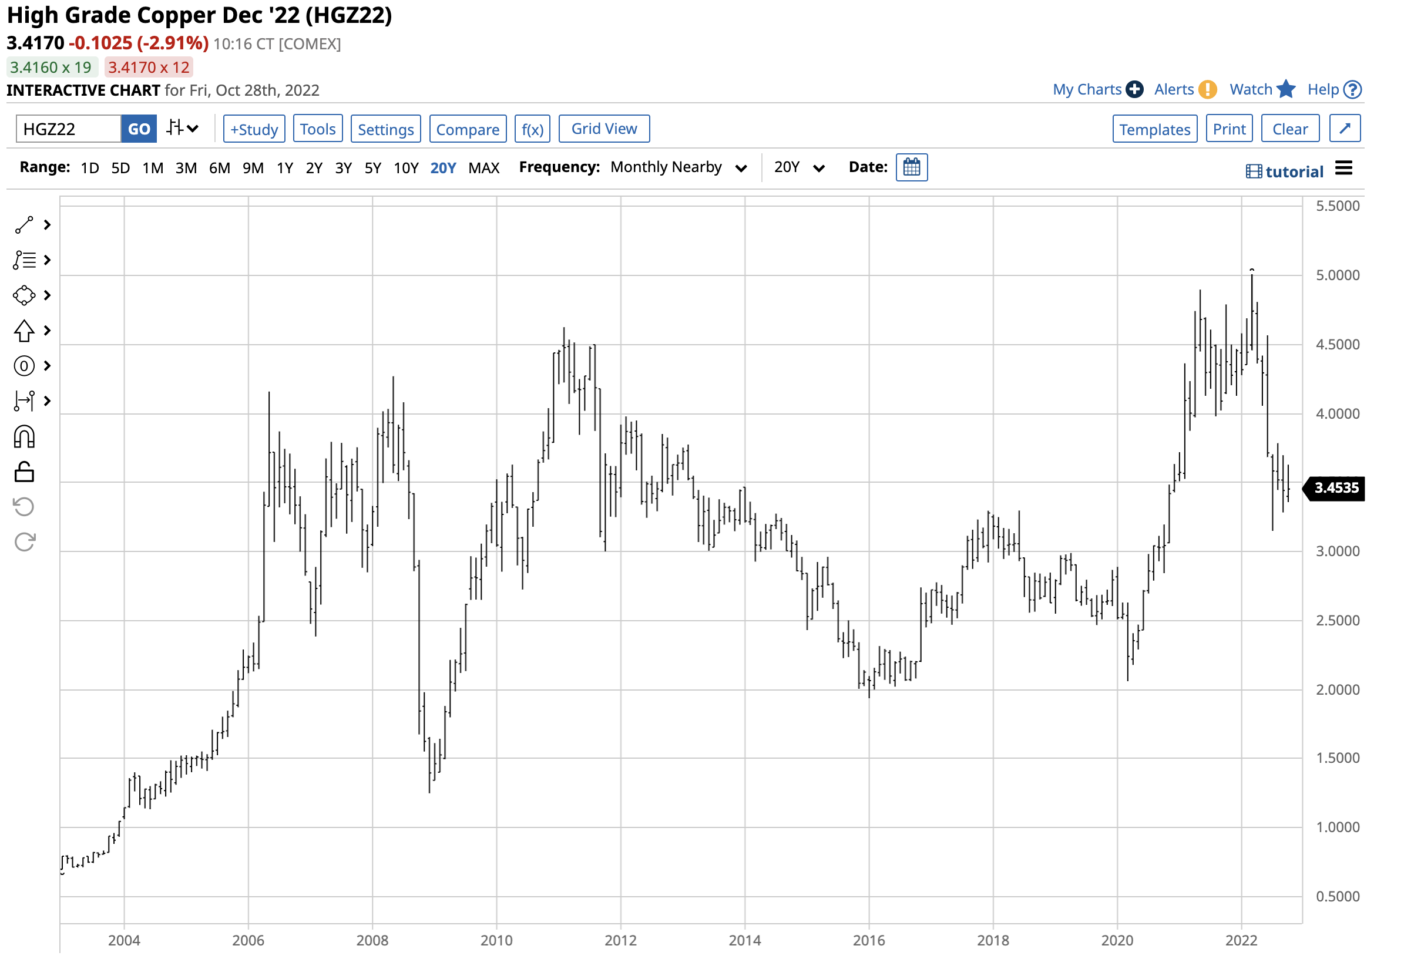Click the Clear button

[x=1290, y=129]
